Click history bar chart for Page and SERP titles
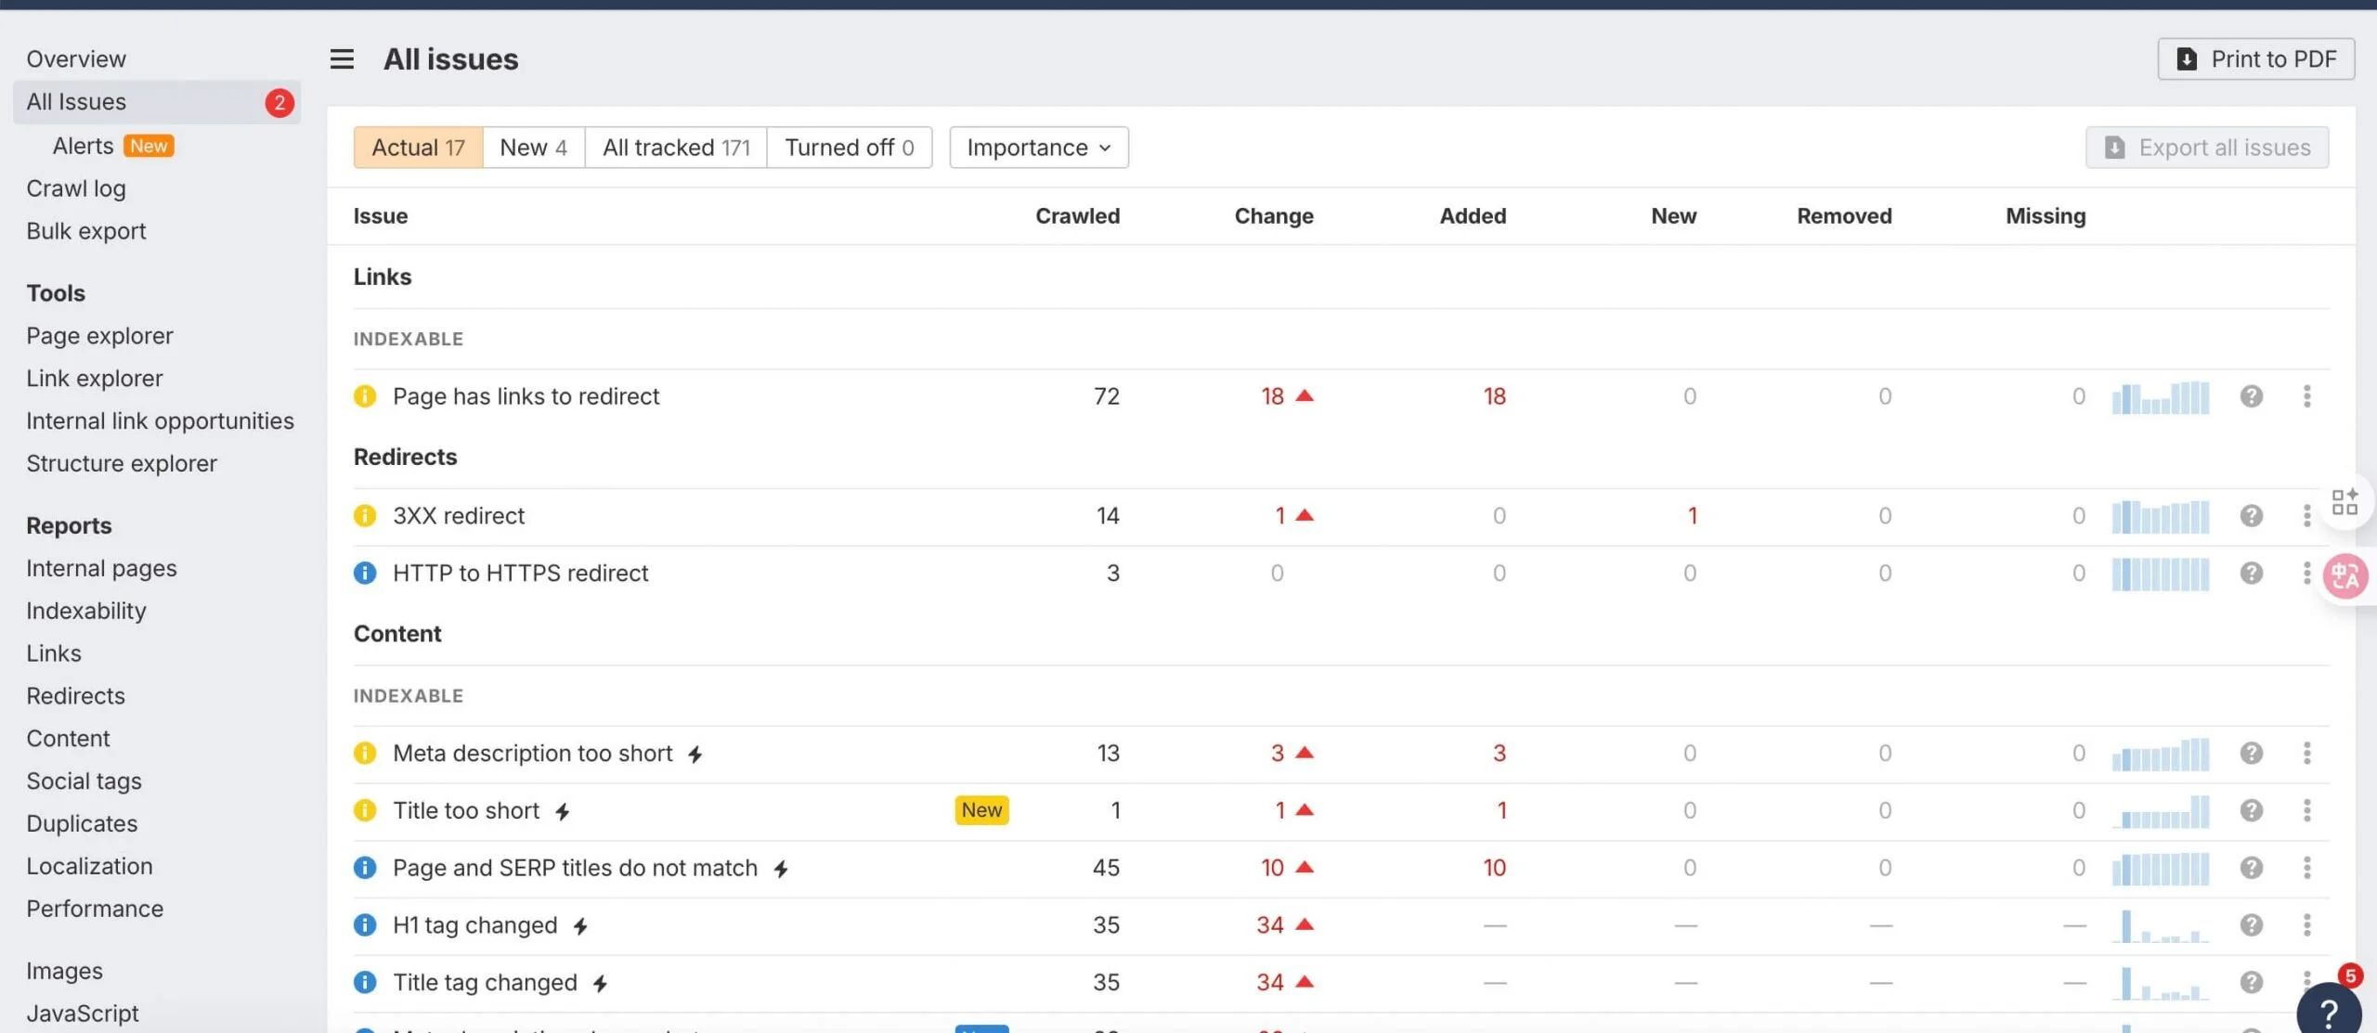Screen dimensions: 2377x1033 pyautogui.click(x=2160, y=868)
